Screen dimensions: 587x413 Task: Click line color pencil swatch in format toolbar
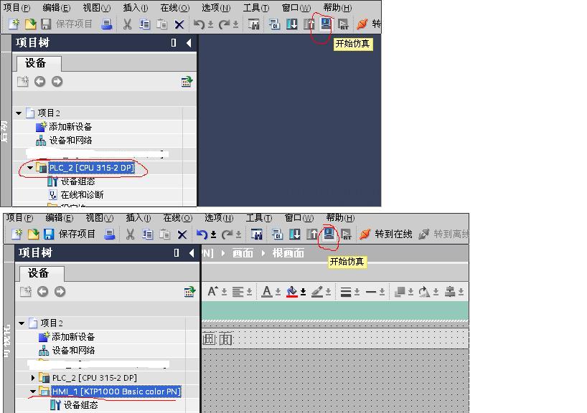tap(317, 291)
